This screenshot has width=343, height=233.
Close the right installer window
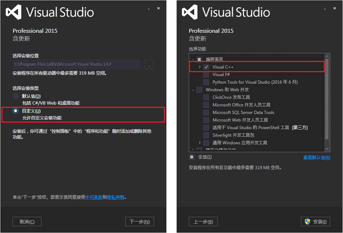click(x=334, y=8)
